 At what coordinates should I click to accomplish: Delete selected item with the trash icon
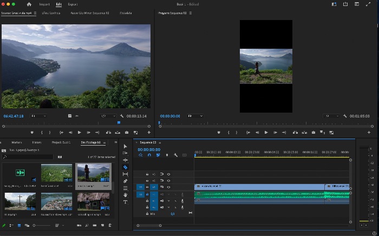click(x=110, y=225)
